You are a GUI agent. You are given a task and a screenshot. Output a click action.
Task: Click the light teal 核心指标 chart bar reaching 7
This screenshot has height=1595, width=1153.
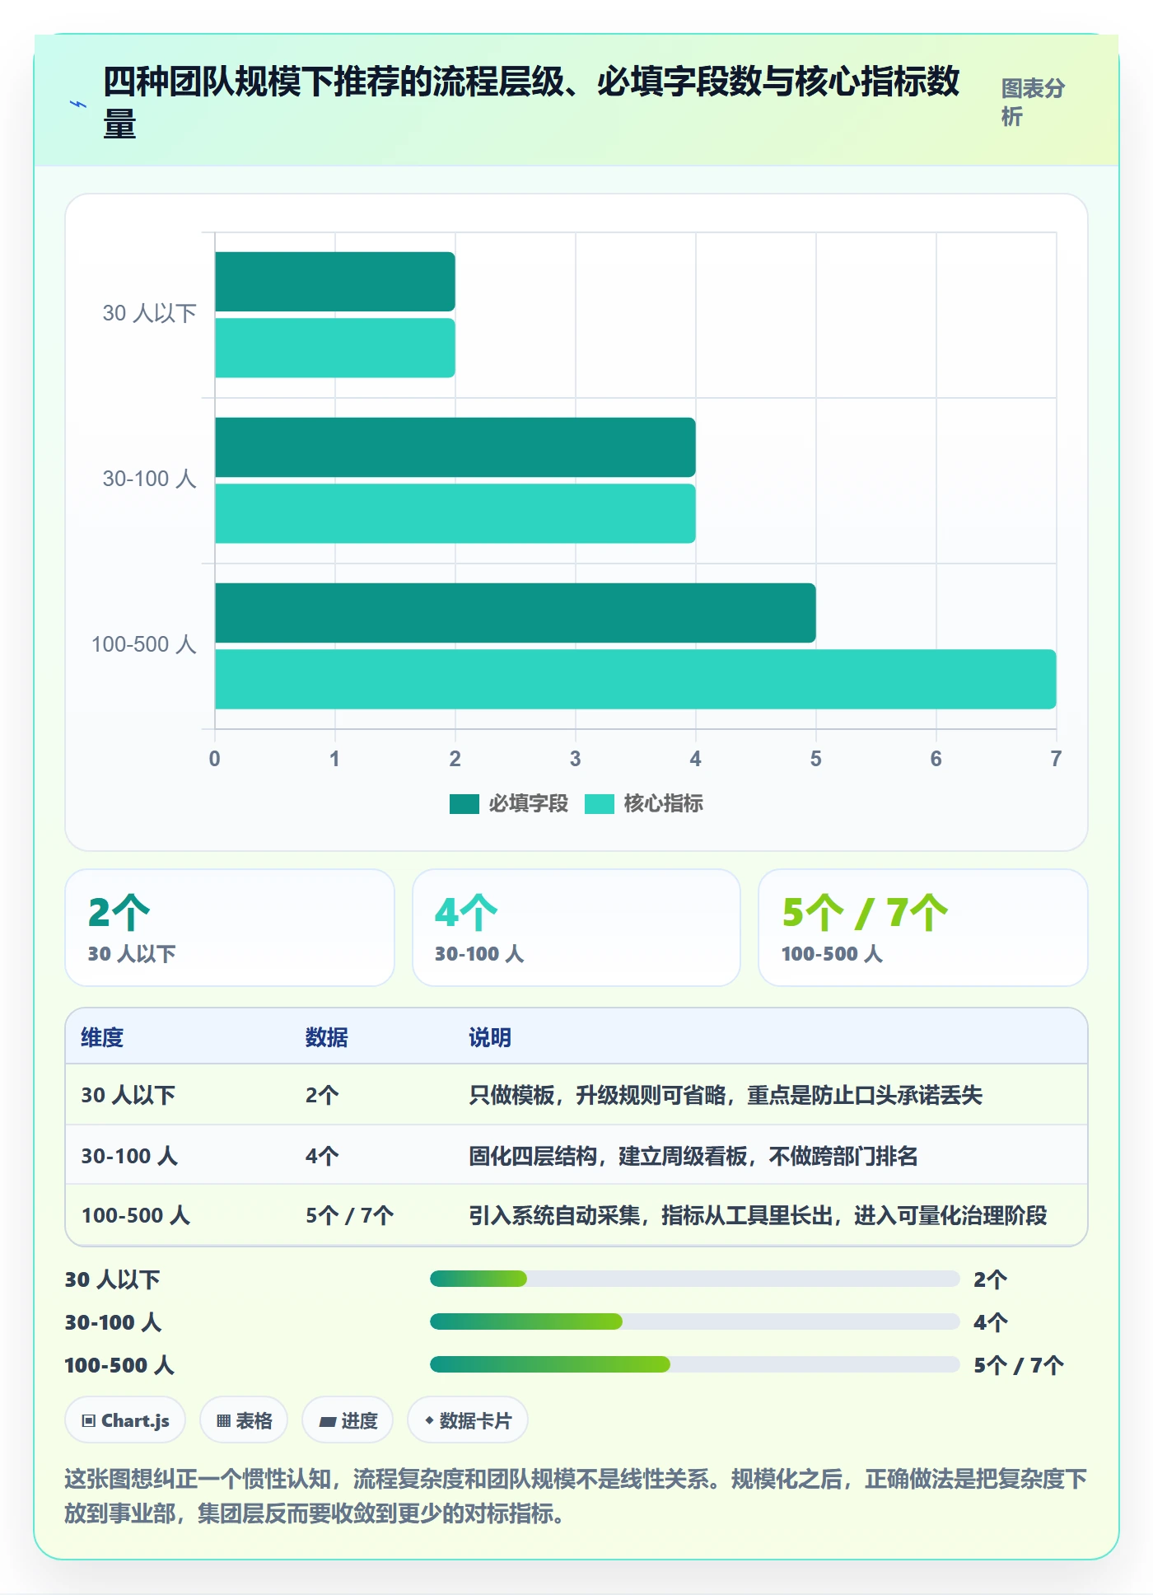636,679
